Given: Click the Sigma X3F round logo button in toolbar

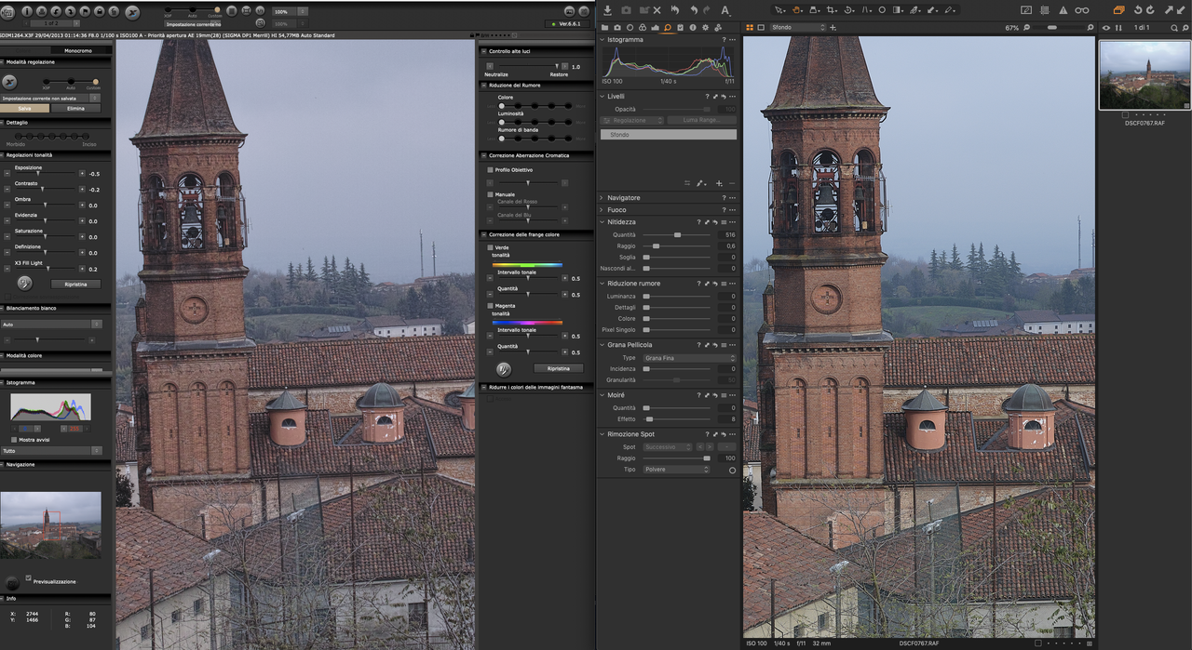Looking at the screenshot, I should click(132, 12).
